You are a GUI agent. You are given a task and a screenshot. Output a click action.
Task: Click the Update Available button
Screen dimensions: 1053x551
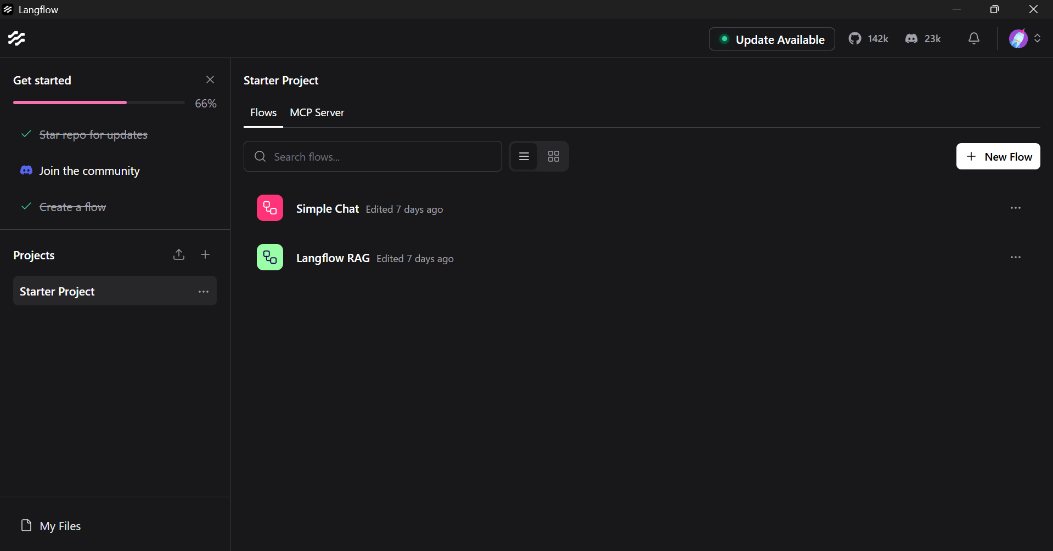pos(772,39)
